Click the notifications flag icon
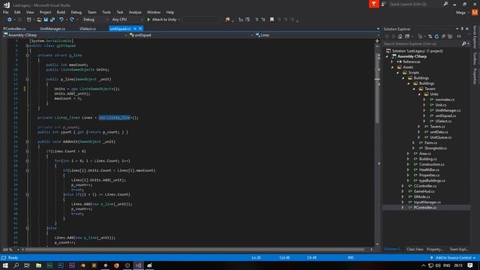Image resolution: width=480 pixels, height=270 pixels. 373,4
